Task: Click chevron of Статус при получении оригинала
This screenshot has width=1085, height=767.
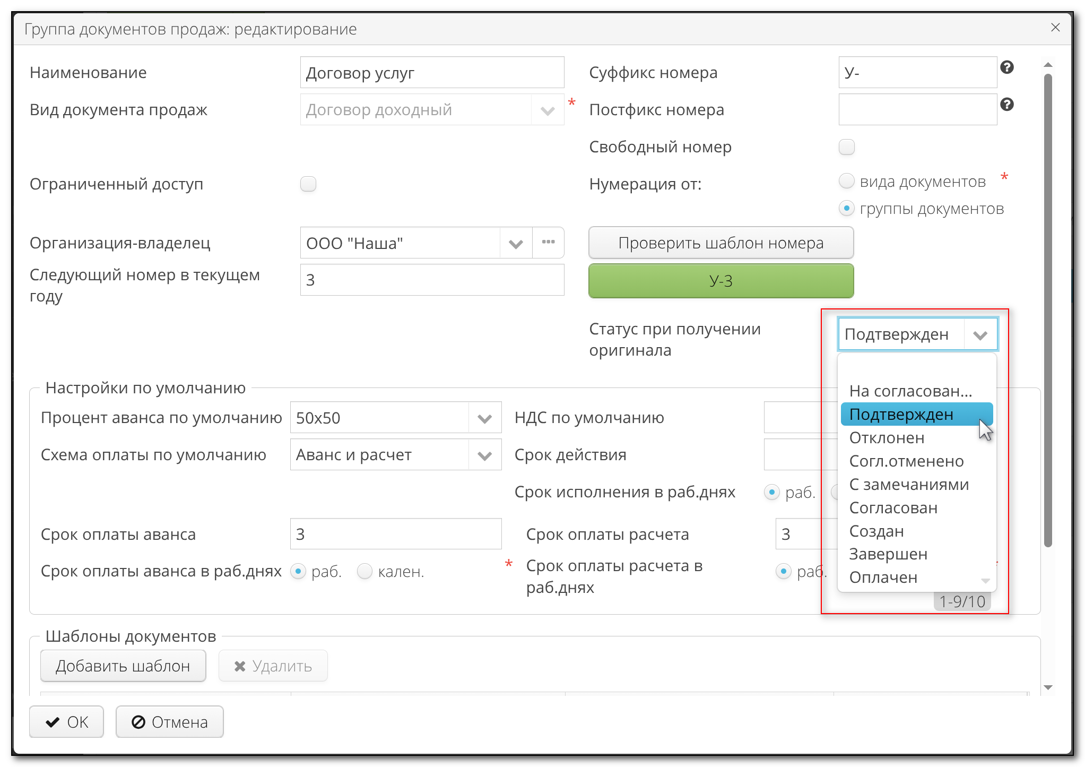Action: click(x=980, y=334)
